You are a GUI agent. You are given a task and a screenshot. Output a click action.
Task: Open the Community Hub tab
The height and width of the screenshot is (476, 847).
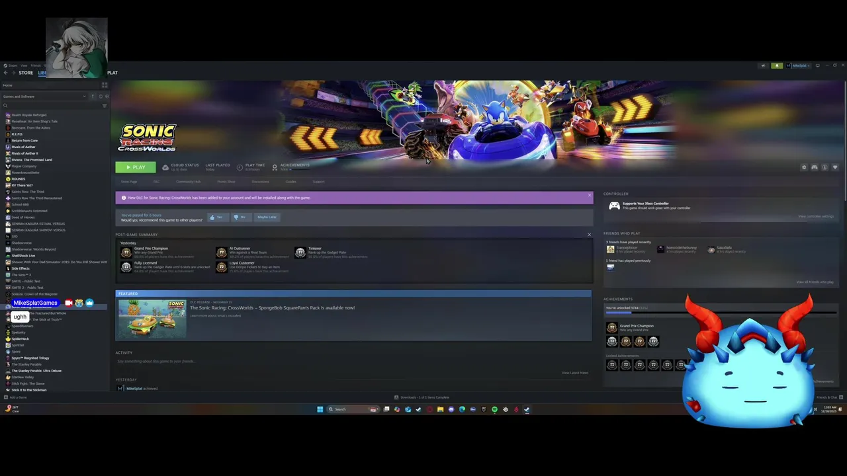[x=188, y=182]
